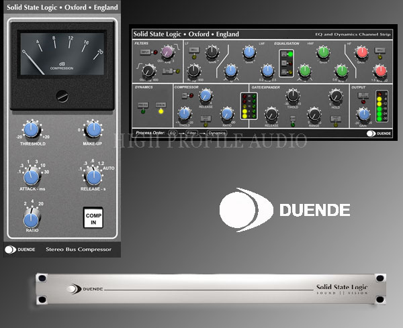This screenshot has height=328, width=403.
Task: Click the Threshold knob on Stereo Bus Compressor
Action: click(32, 129)
